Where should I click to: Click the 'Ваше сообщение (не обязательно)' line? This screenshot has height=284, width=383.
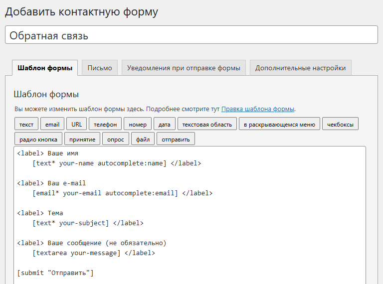[92, 243]
